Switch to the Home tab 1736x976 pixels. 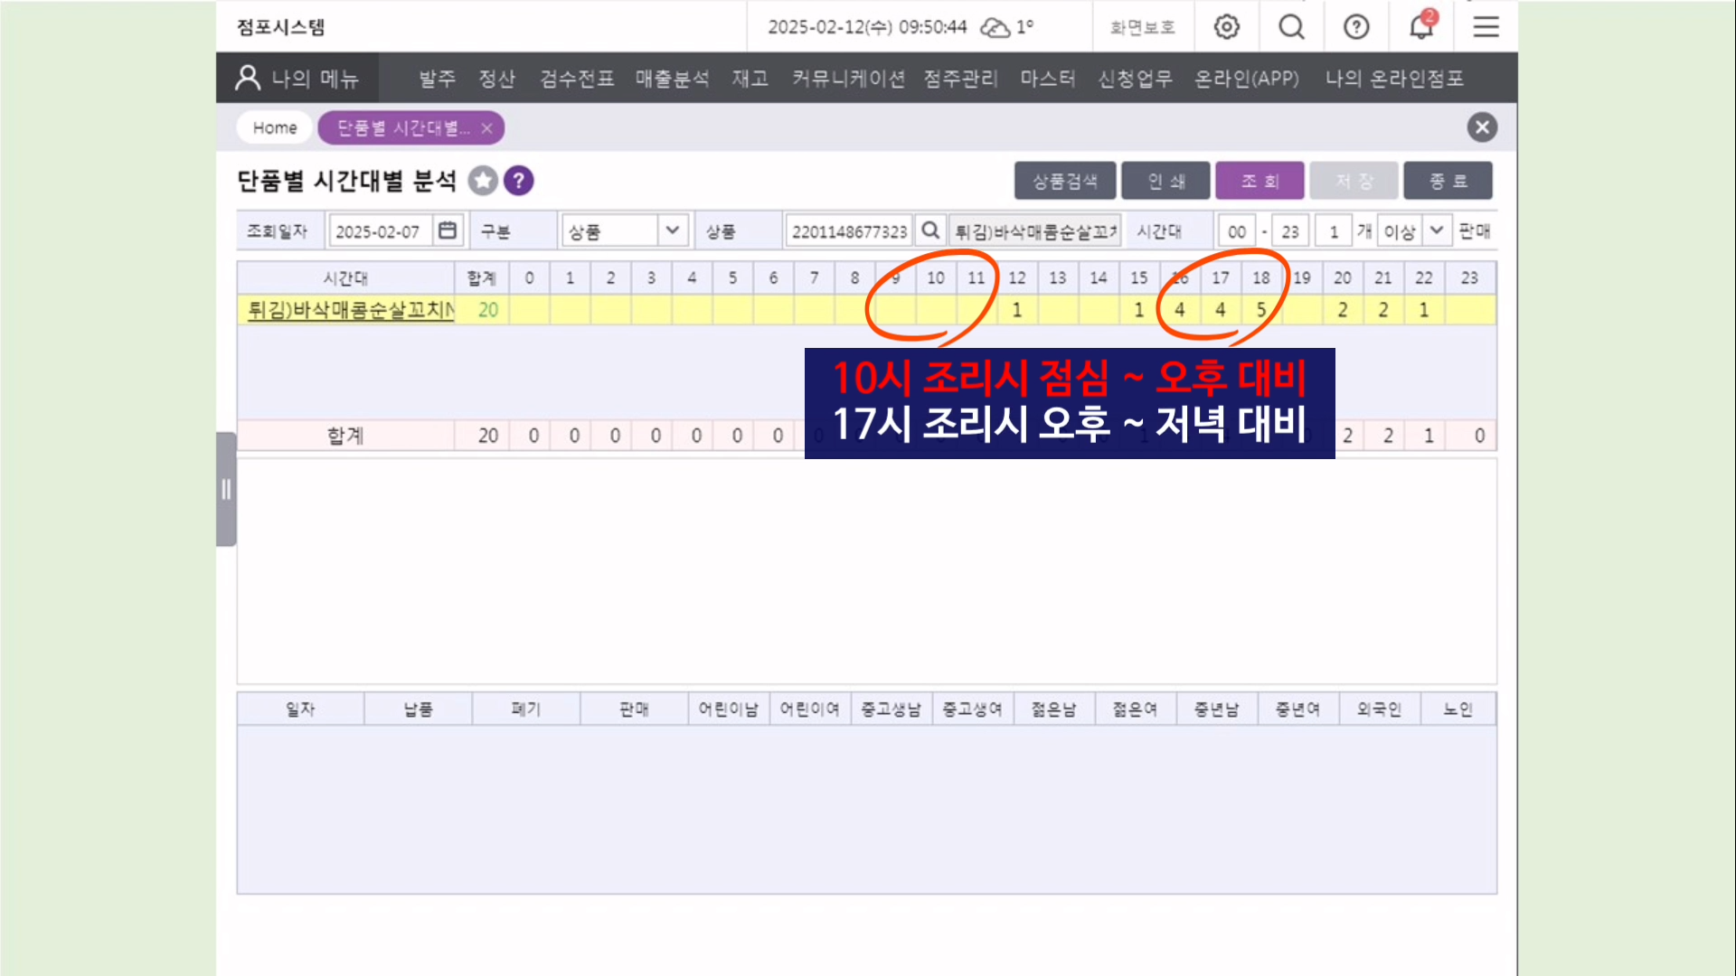(x=275, y=127)
